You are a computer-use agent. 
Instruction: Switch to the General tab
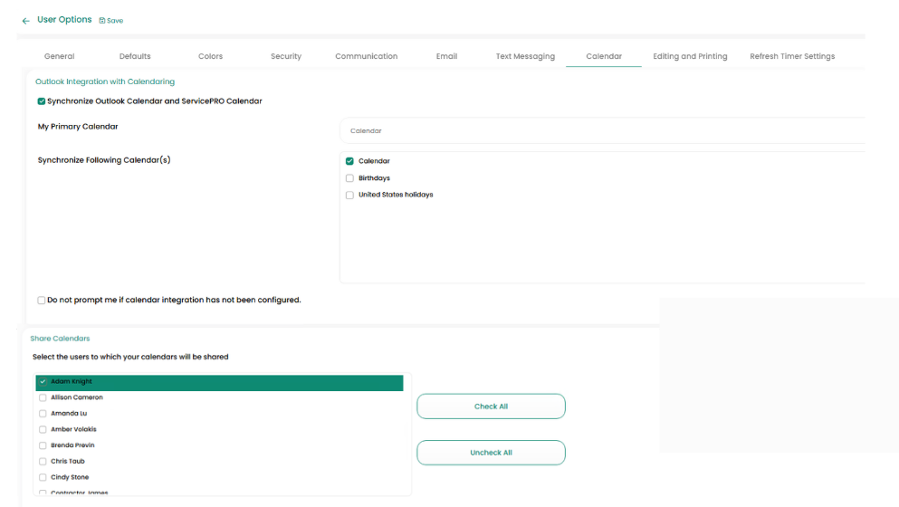(x=60, y=56)
